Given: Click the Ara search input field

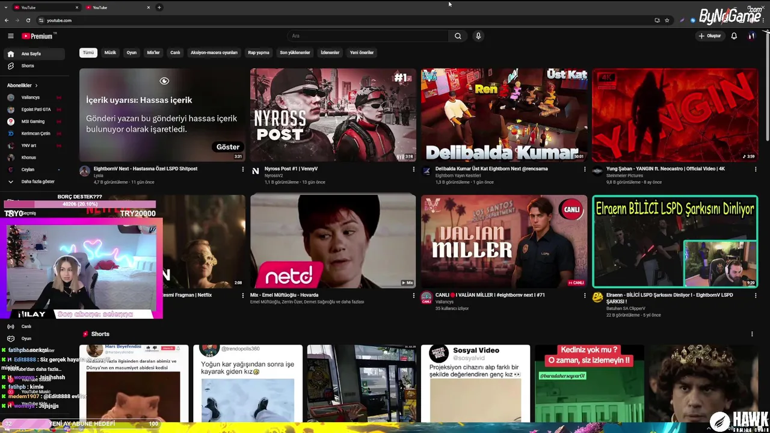Looking at the screenshot, I should [x=368, y=36].
